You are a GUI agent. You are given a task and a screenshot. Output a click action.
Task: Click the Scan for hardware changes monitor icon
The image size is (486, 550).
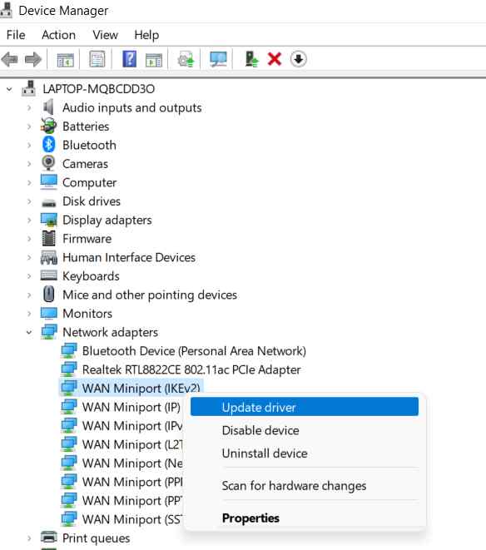coord(218,59)
